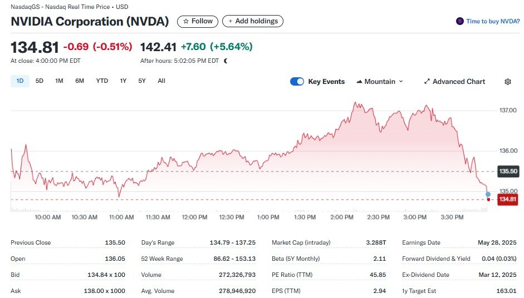Viewport: 524px width, 298px height.
Task: Select the 1M time range
Action: click(59, 81)
